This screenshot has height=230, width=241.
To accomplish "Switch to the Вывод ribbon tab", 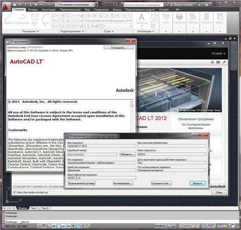I will tap(117, 10).
